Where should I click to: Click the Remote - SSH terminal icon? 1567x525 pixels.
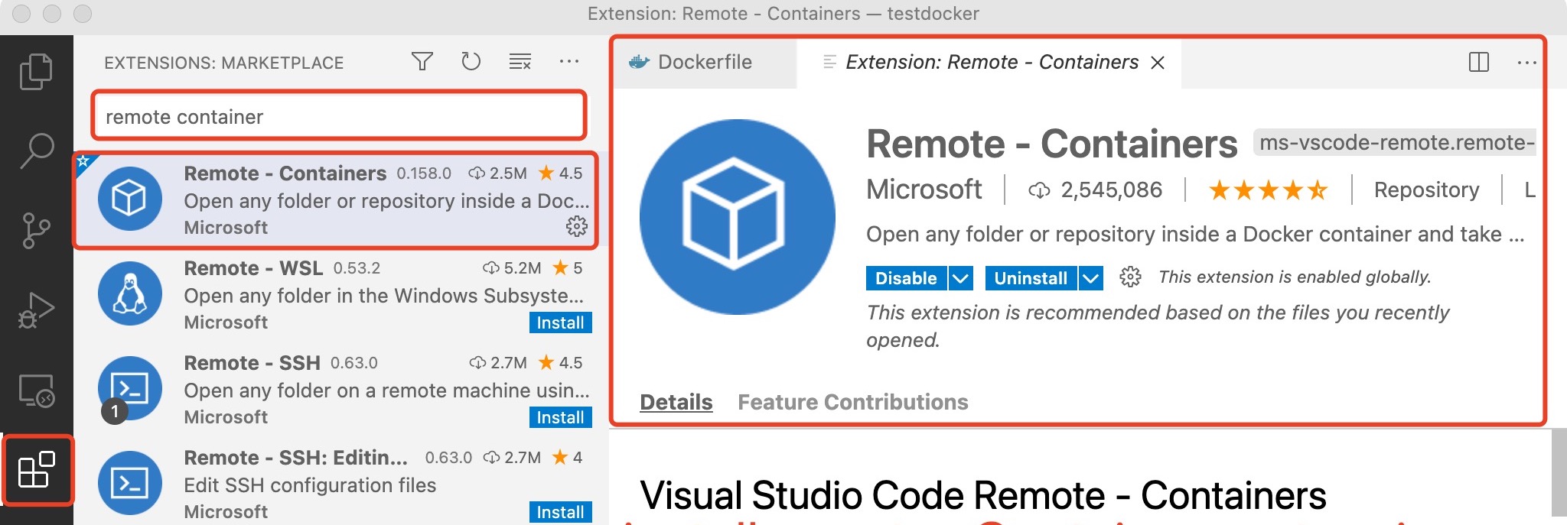point(129,388)
